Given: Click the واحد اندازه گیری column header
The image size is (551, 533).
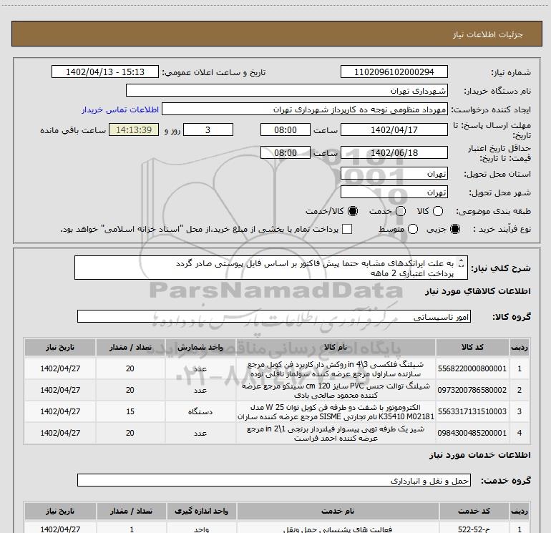Looking at the screenshot, I should pos(201,511).
